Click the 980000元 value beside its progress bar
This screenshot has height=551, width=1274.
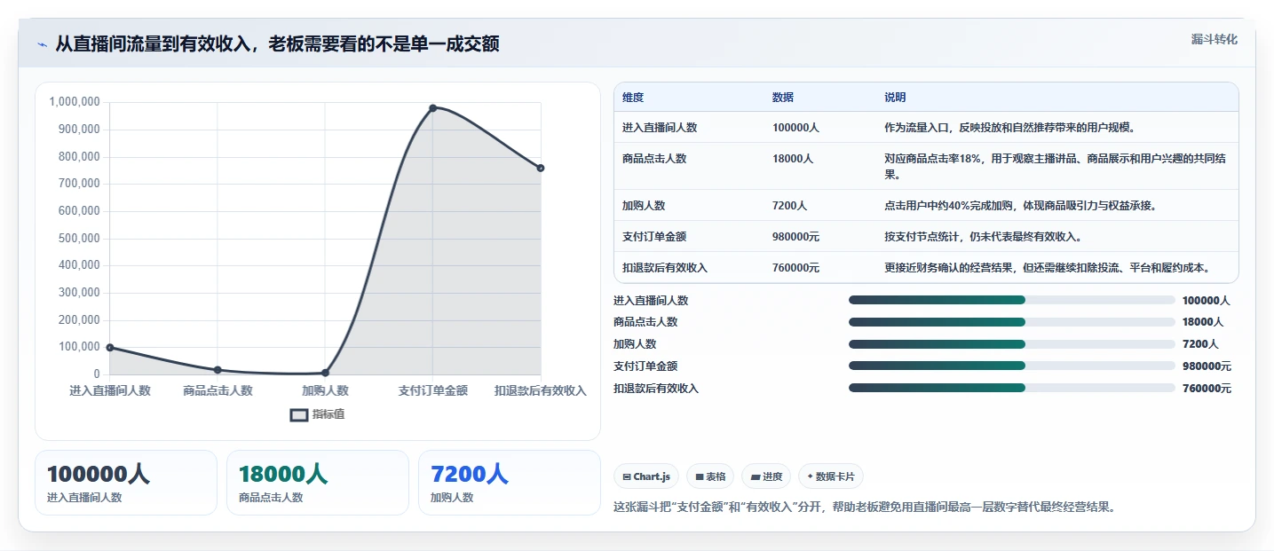click(1207, 366)
